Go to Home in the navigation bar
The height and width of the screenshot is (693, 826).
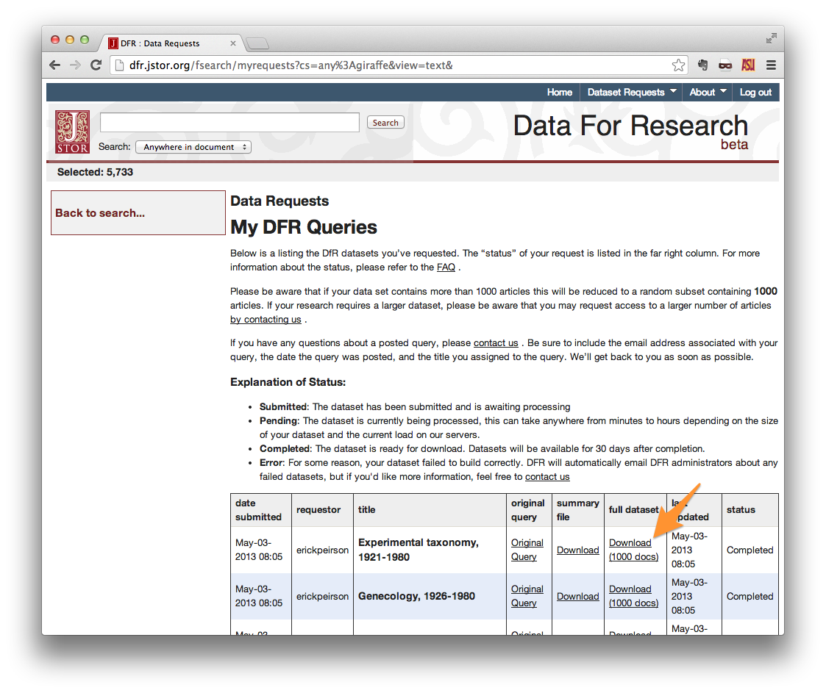(x=560, y=92)
